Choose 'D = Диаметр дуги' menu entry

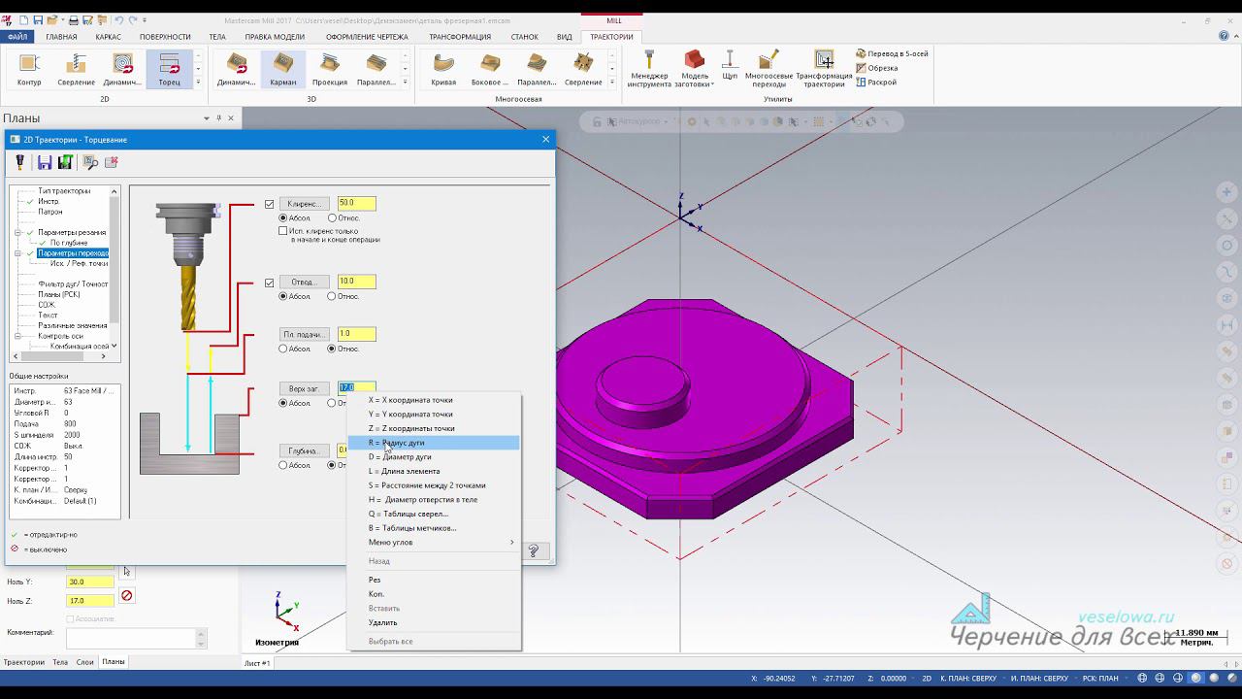click(434, 457)
